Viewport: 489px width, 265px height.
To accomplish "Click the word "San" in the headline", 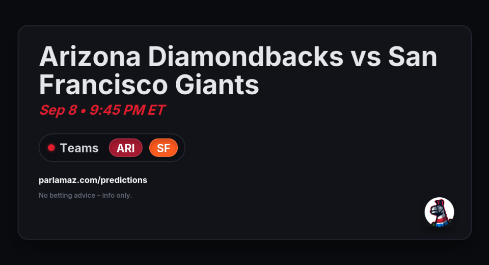I will 413,56.
